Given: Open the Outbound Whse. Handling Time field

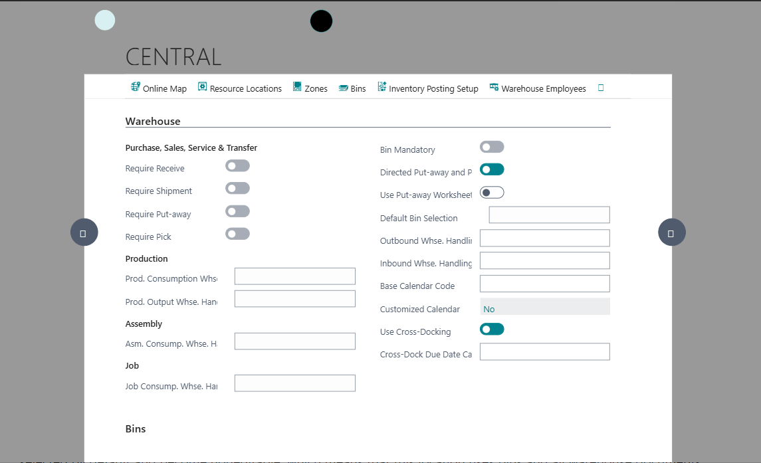Looking at the screenshot, I should (544, 238).
